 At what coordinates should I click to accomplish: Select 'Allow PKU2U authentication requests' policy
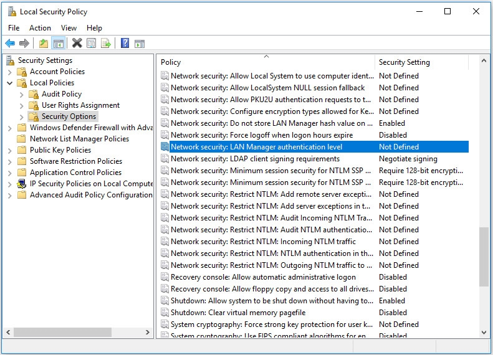[314, 100]
